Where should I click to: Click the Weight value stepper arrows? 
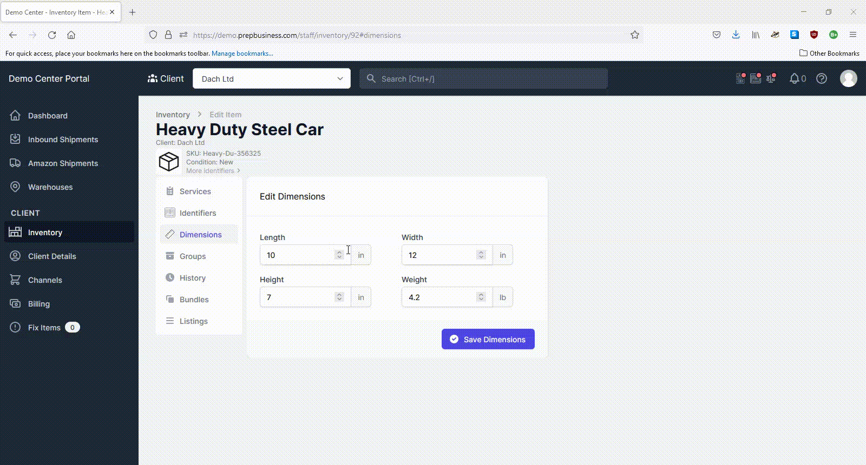(481, 297)
